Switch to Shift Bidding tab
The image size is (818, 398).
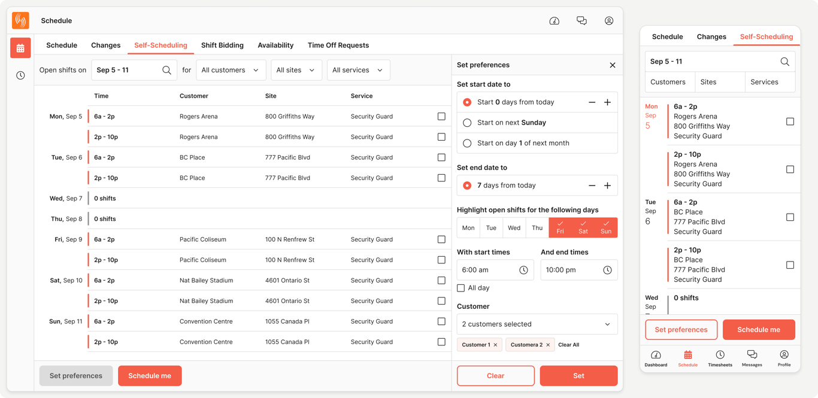[x=222, y=45]
